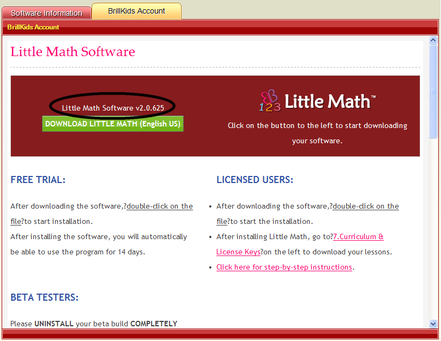Screen dimensions: 441x341
Task: Click the vertical scrollbar thumb
Action: click(433, 92)
